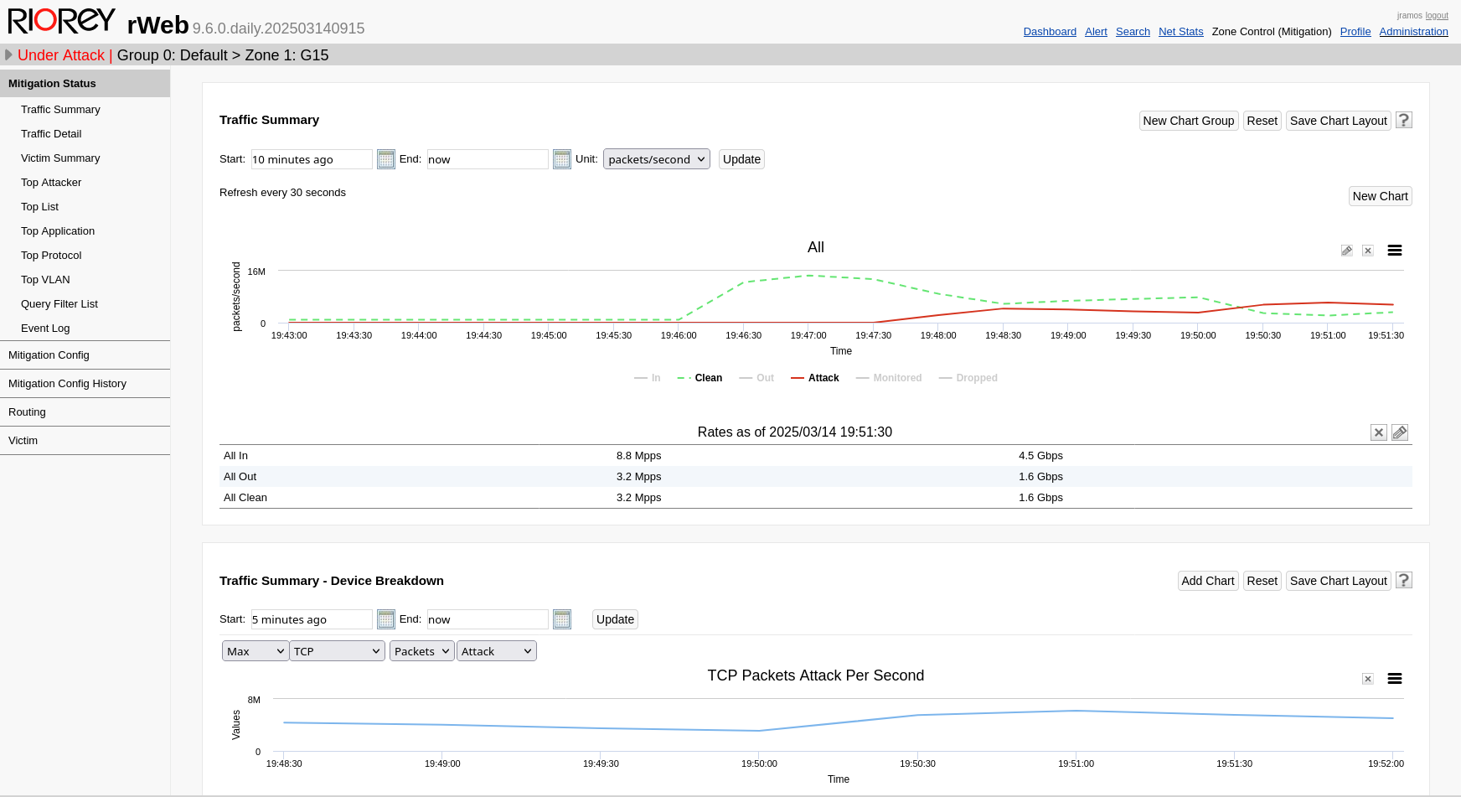Click the Start time input field

[311, 159]
